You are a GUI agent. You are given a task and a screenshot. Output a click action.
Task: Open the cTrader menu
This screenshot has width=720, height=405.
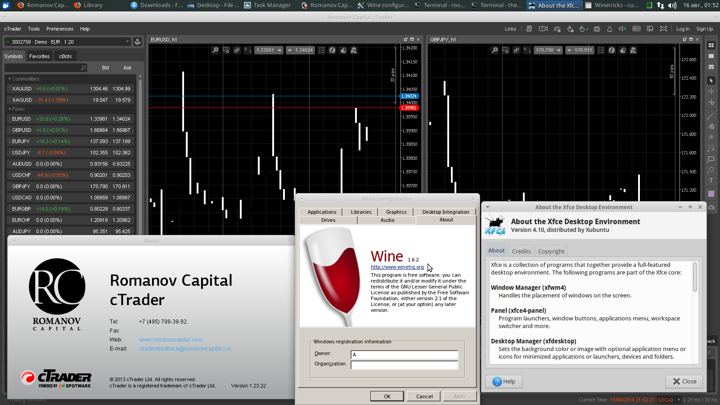(13, 29)
